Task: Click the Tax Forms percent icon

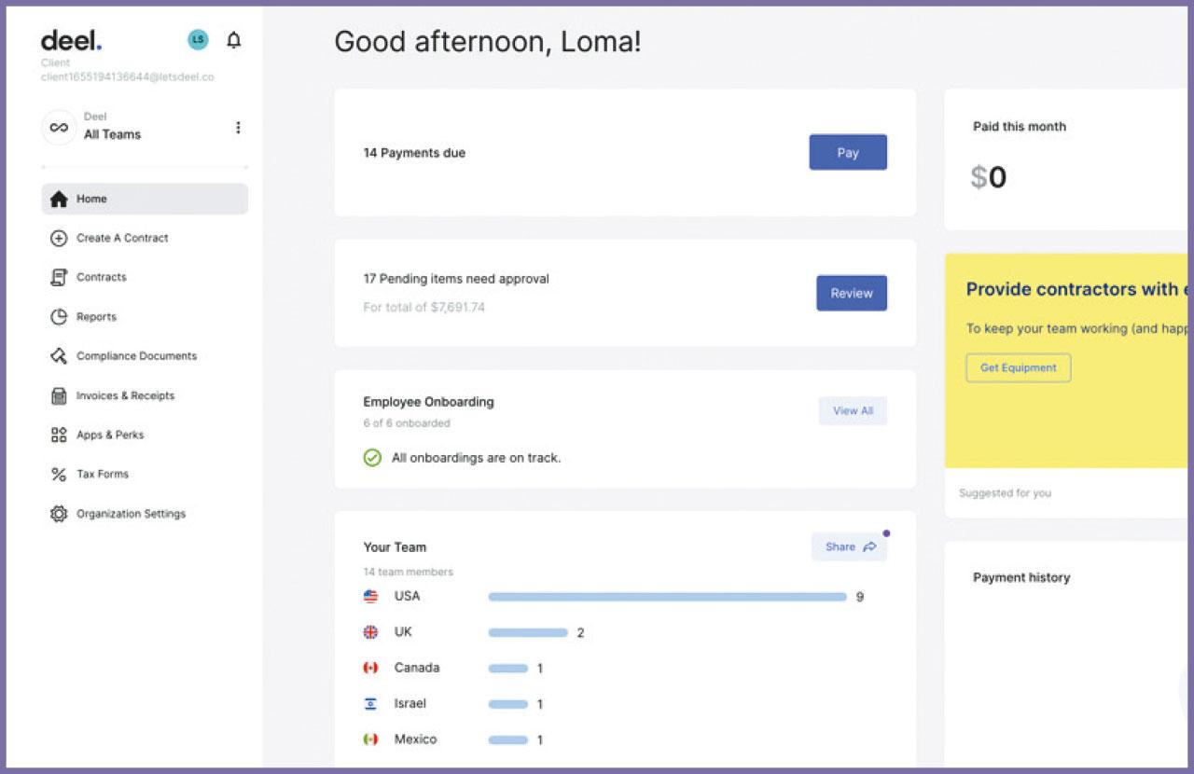Action: click(x=59, y=475)
